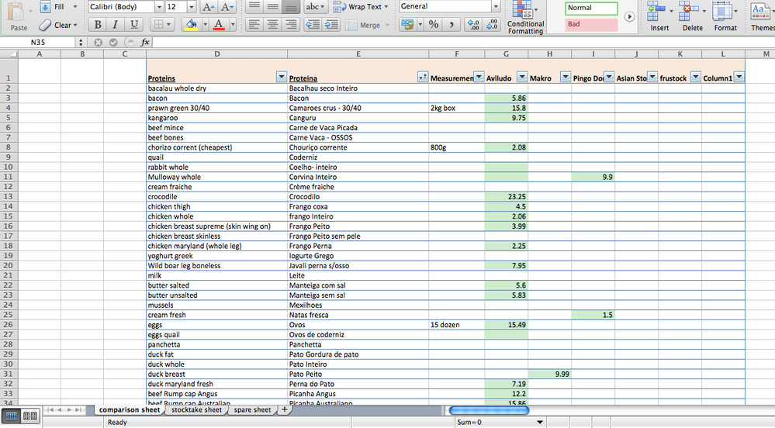Open the Sum=0 status dropdown

tap(540, 422)
